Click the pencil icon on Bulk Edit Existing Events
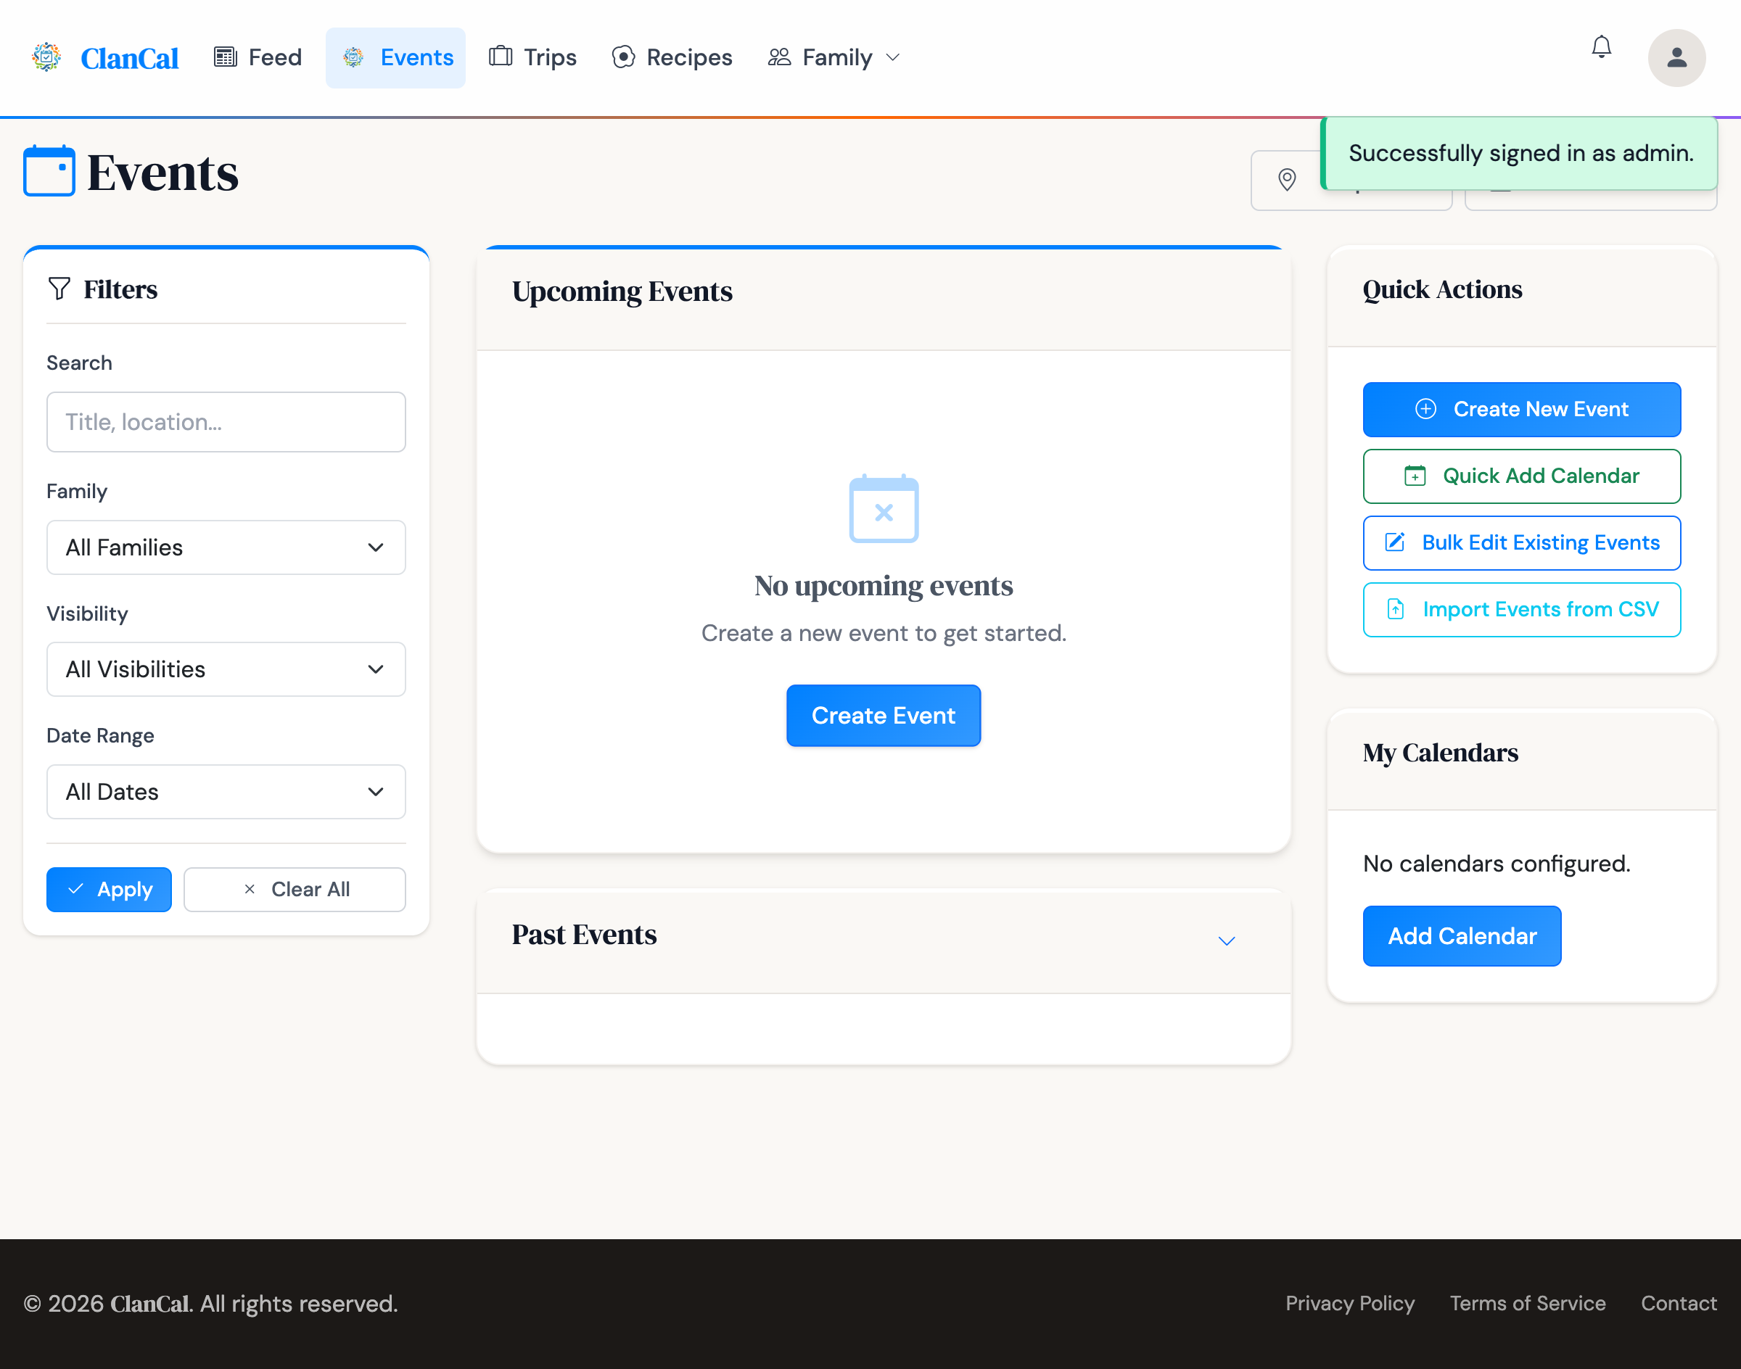Screen dimensions: 1741x1369 (x=1396, y=542)
